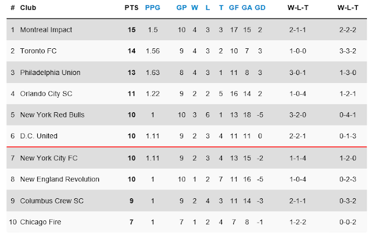Viewport: 372px width, 236px height.
Task: Sort by GD goal difference header
Action: 260,8
